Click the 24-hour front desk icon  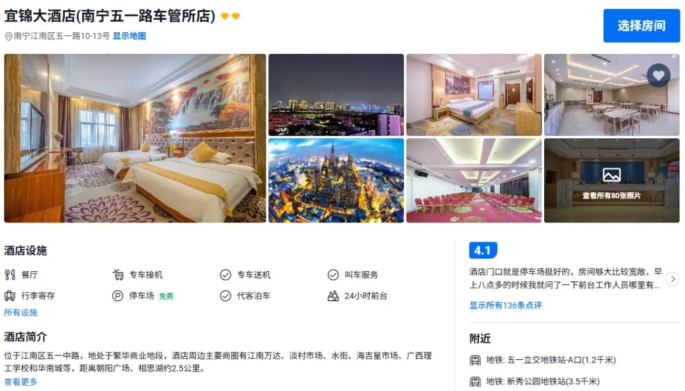[333, 296]
